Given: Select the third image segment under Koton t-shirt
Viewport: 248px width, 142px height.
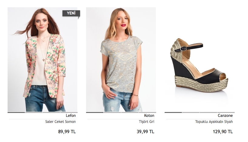Looking at the screenshot, I should click(x=130, y=112).
